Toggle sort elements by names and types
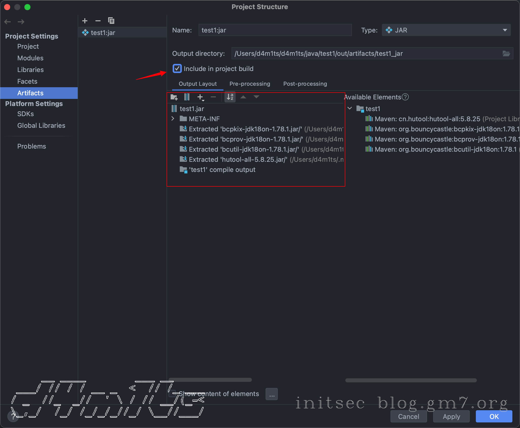This screenshot has height=428, width=520. pyautogui.click(x=230, y=97)
